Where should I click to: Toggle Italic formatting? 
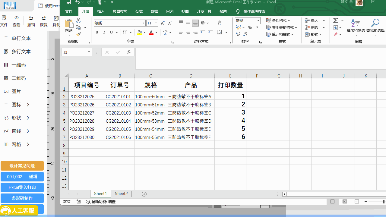(104, 32)
